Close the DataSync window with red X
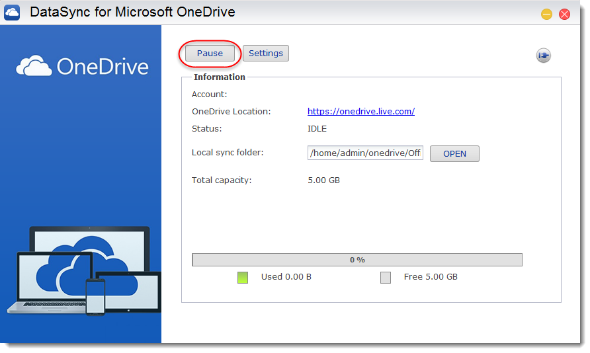 [x=564, y=14]
